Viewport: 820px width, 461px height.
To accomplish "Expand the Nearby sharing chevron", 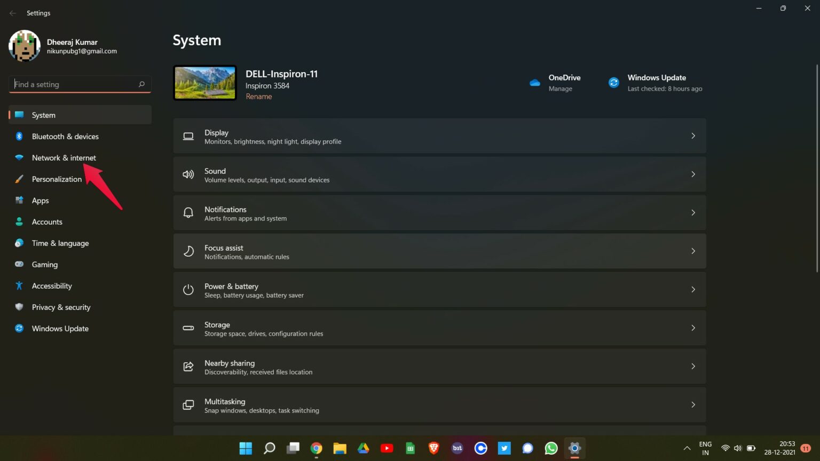I will tap(693, 366).
